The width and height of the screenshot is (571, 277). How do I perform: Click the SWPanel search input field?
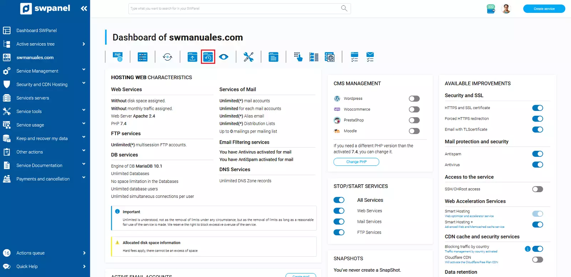236,9
